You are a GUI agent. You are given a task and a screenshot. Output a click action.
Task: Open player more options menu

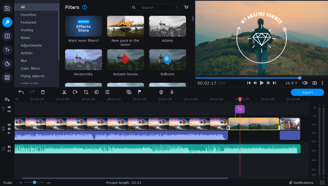point(322,83)
